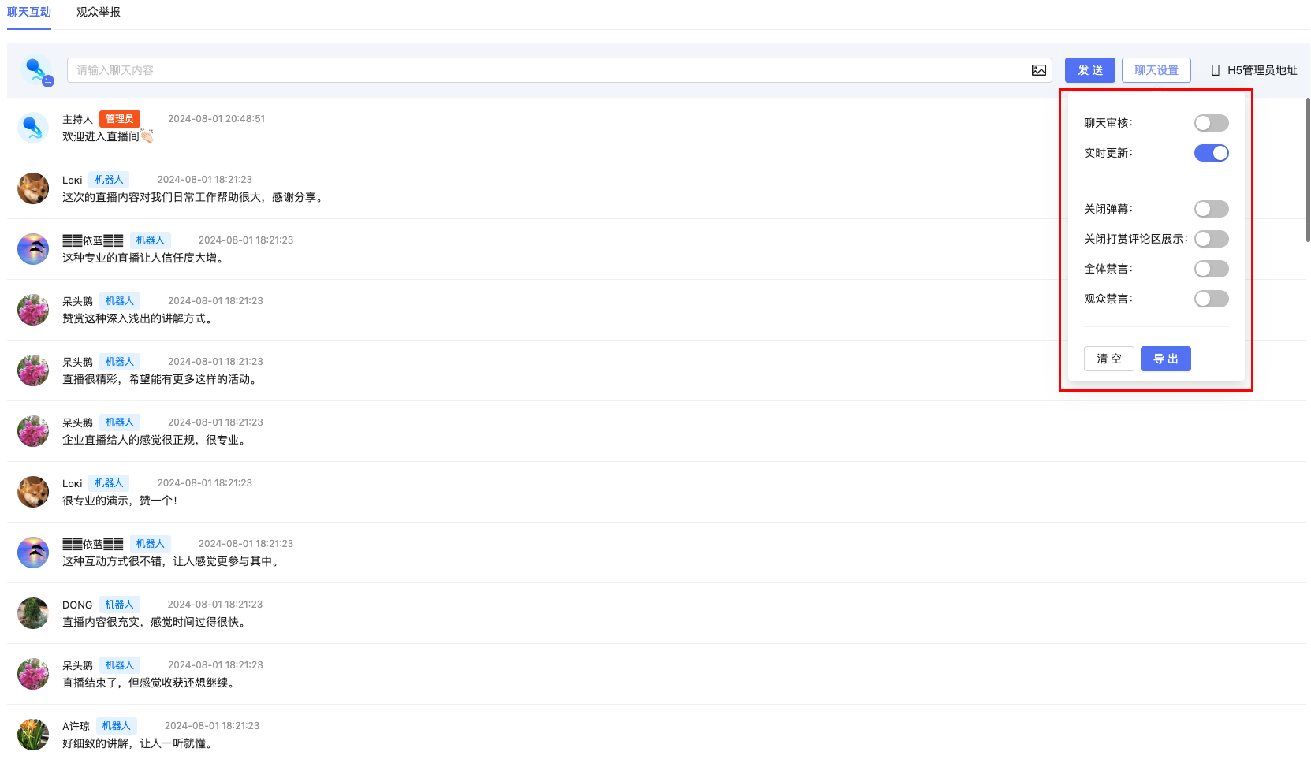The image size is (1311, 763).
Task: Select the 聊天互动 tab
Action: coord(29,13)
